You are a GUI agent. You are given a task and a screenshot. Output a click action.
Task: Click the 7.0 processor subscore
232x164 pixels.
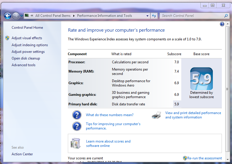pyautogui.click(x=177, y=62)
